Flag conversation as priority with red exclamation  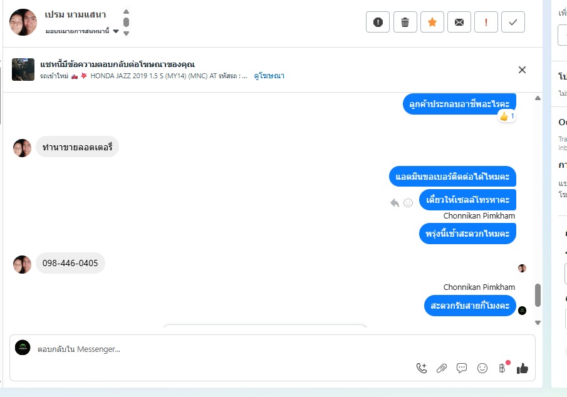[486, 22]
